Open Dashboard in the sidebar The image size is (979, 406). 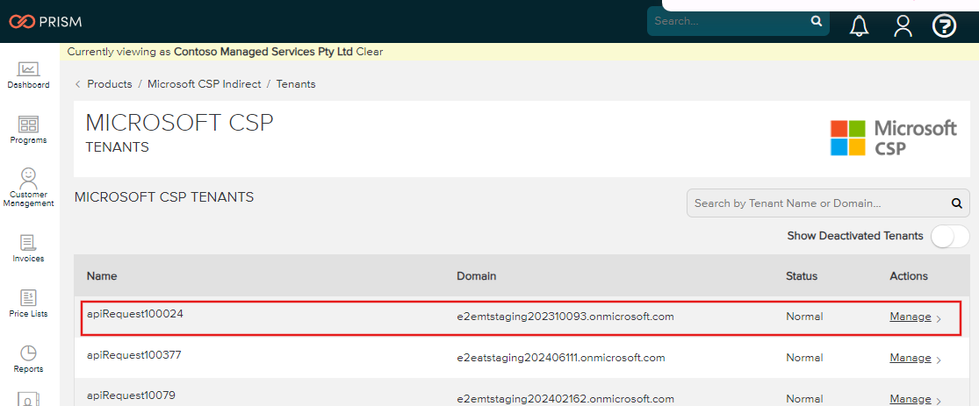[x=29, y=75]
